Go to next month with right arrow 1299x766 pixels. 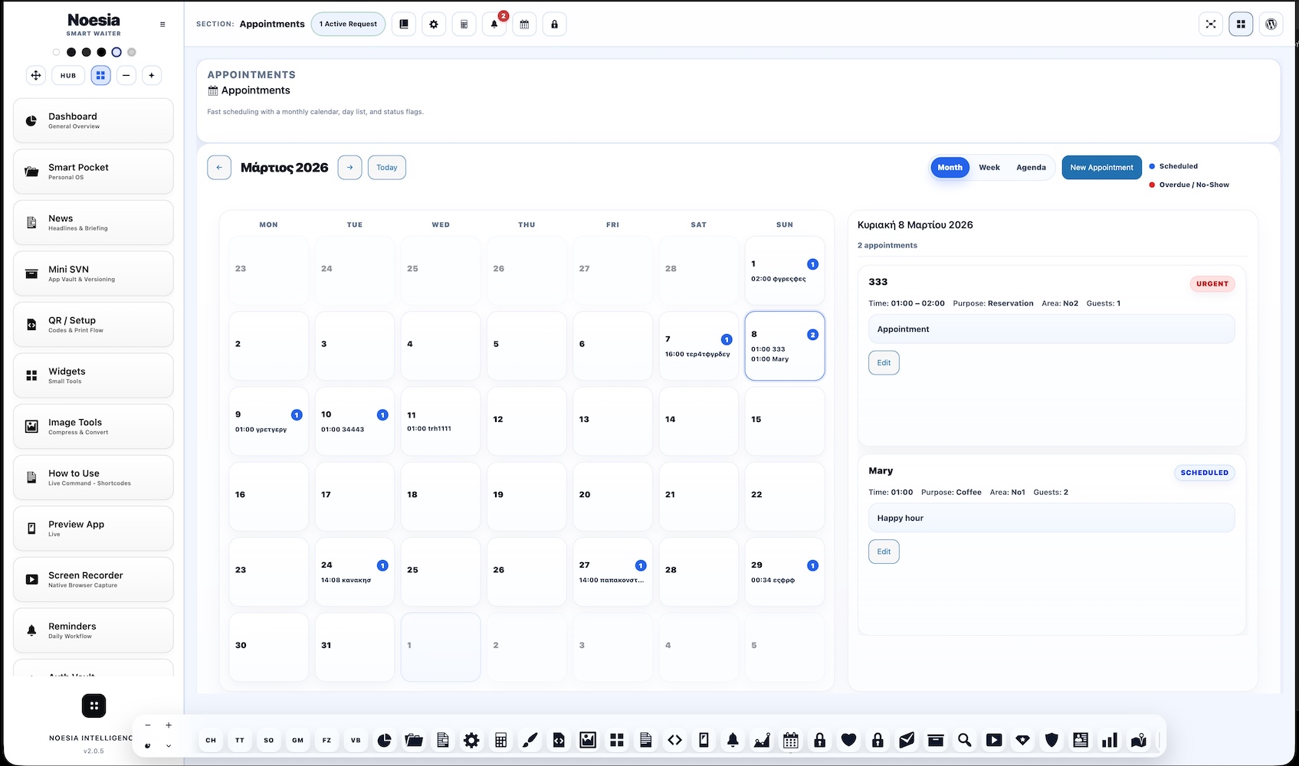click(349, 168)
